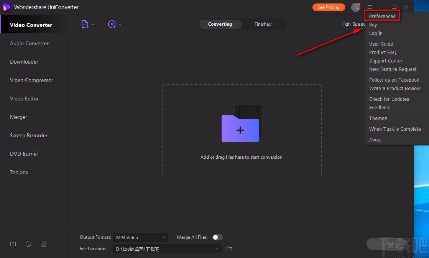Choose Check for Updates
The image size is (429, 258).
(389, 99)
